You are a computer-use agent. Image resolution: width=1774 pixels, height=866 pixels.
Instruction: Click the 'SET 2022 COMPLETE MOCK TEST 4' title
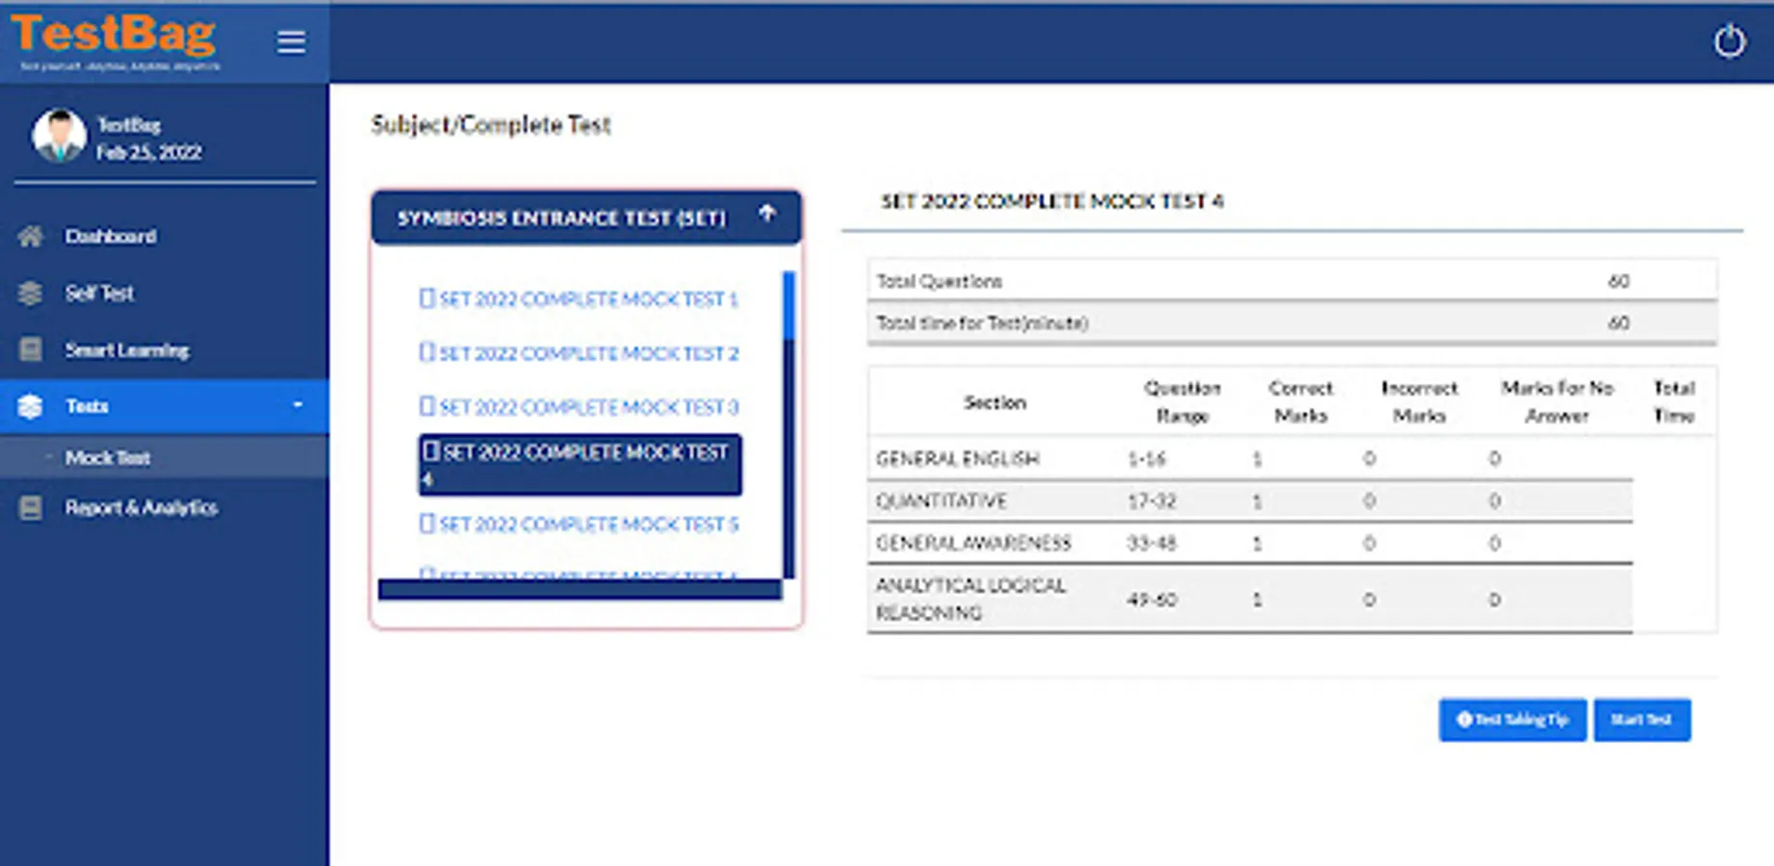pyautogui.click(x=1052, y=201)
